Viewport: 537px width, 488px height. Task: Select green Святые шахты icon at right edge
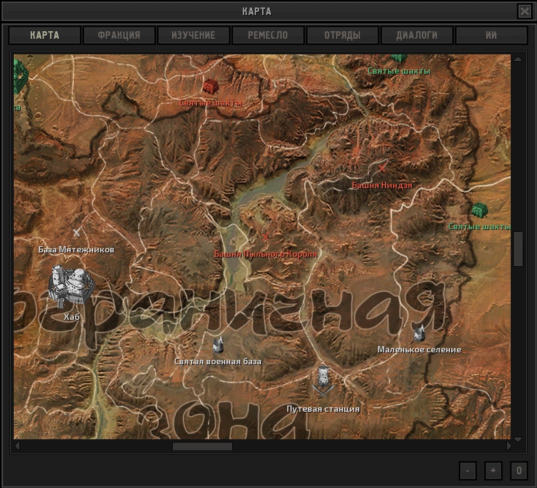[479, 211]
